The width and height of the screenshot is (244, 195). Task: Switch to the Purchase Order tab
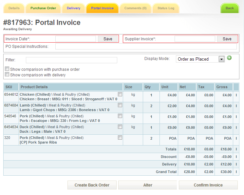click(x=43, y=8)
